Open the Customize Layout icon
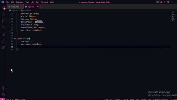This screenshot has width=177, height=100. pyautogui.click(x=168, y=2)
